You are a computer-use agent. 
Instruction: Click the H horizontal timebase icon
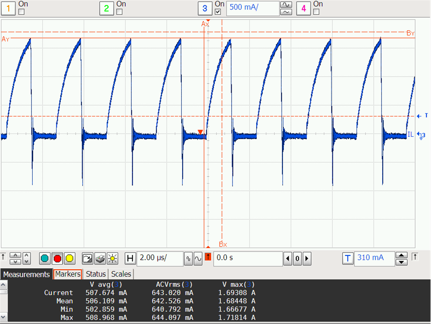130,259
